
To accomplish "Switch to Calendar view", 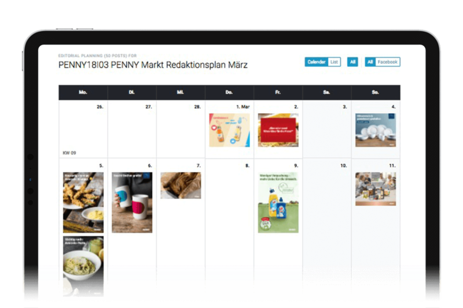I will [x=316, y=62].
